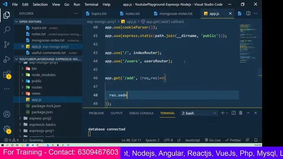The width and height of the screenshot is (283, 159).
Task: Close the app.js editor tab
Action: pyautogui.click(x=230, y=14)
